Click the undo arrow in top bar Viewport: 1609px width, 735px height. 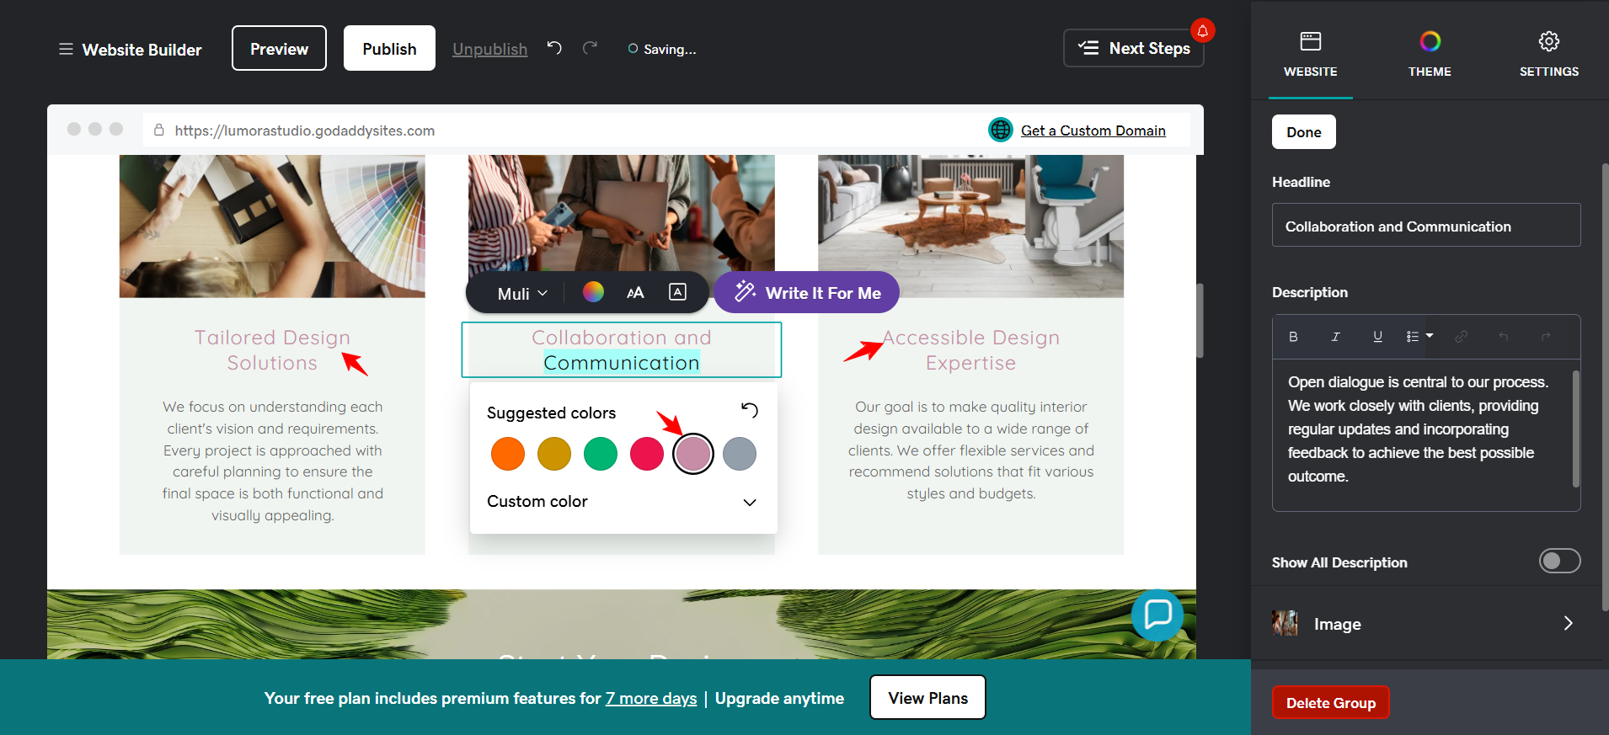(x=554, y=48)
